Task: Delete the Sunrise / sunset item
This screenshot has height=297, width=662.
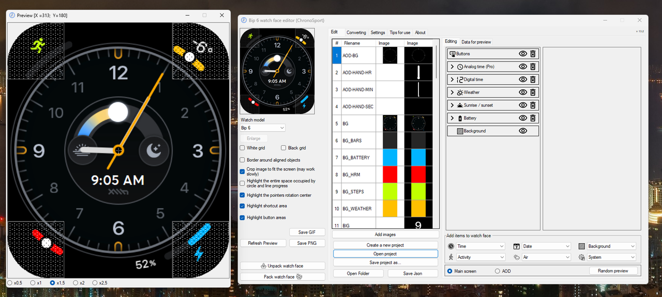Action: (x=533, y=105)
